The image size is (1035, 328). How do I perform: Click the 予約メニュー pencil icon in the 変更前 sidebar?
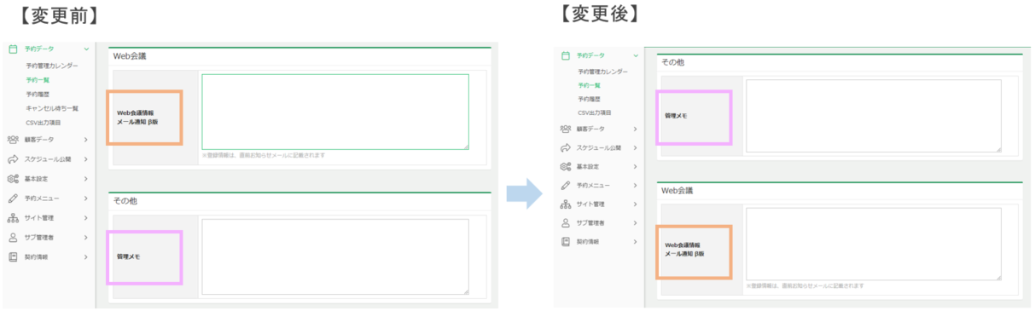click(13, 198)
